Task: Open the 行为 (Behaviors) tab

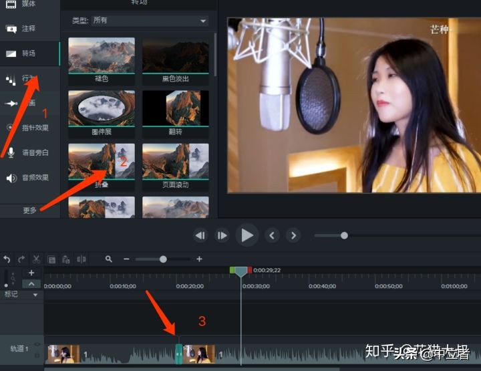Action: [x=29, y=79]
